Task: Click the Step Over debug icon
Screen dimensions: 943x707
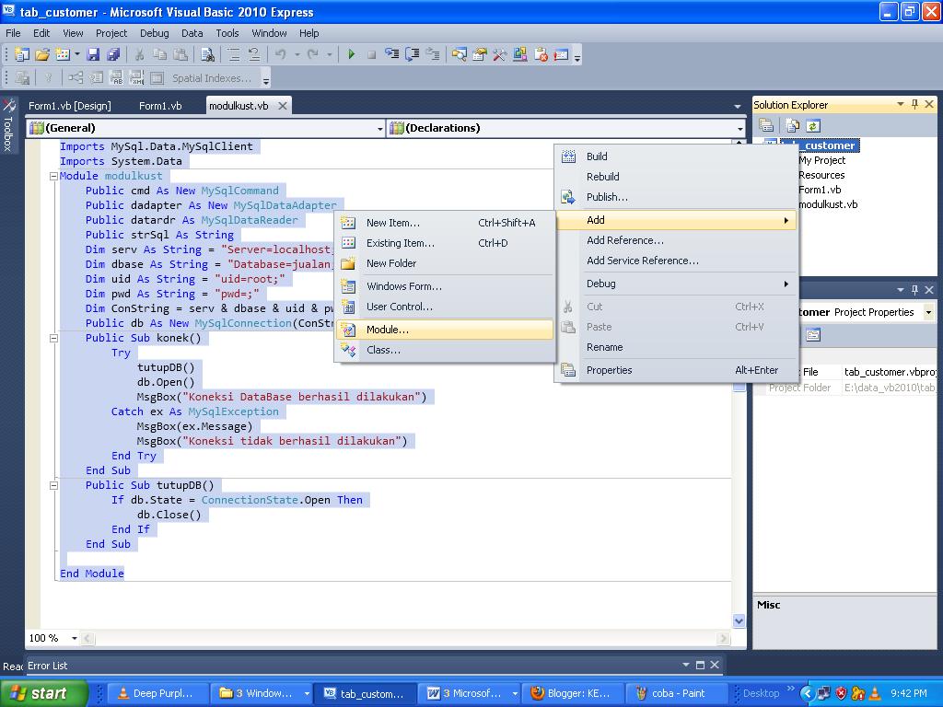Action: 413,54
